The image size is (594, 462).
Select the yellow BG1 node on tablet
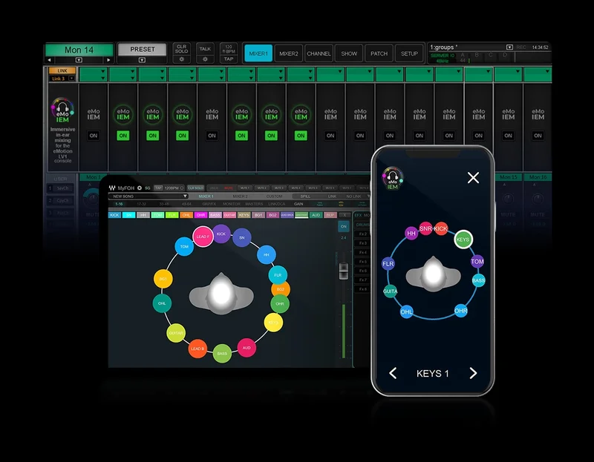[163, 279]
